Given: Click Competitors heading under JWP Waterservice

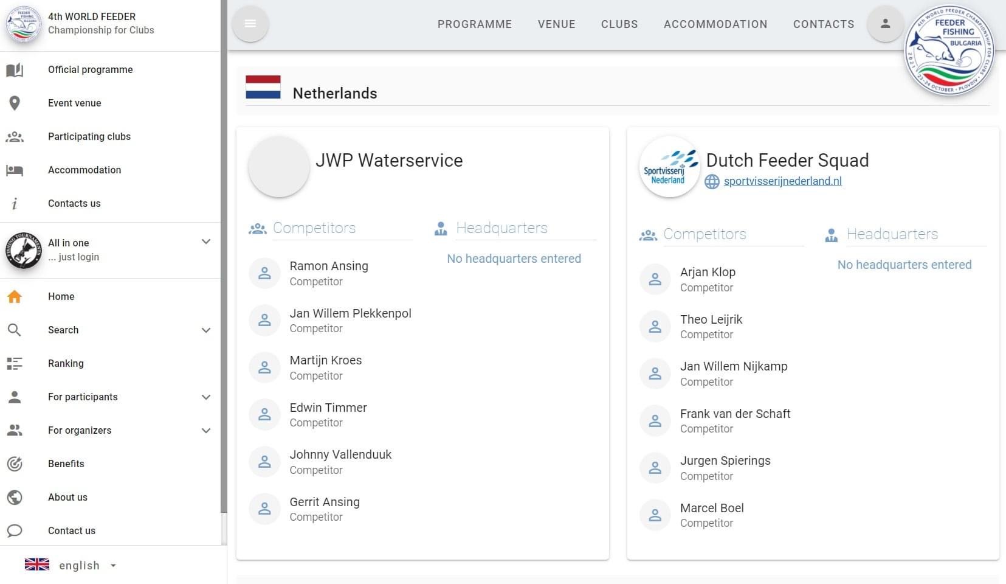Looking at the screenshot, I should click(314, 228).
